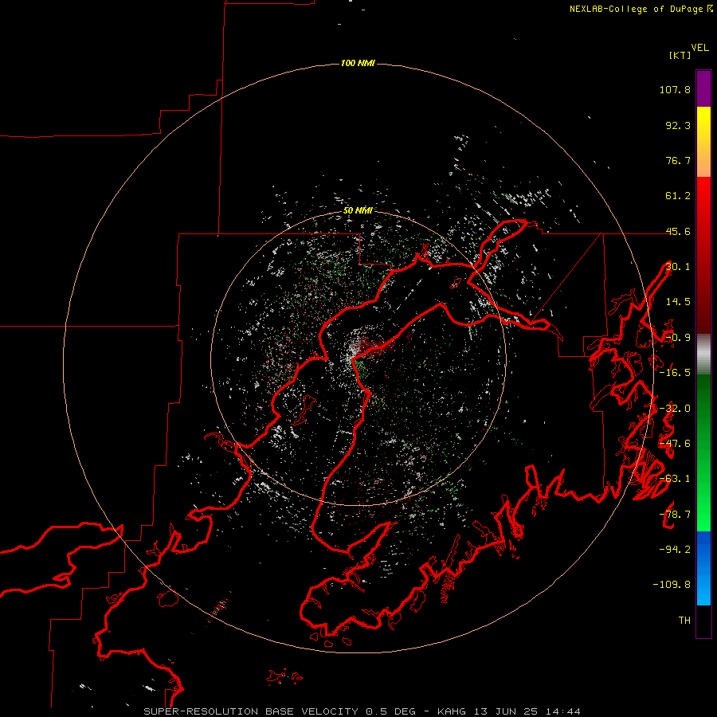
Task: Select the 76.7 legend value
Action: click(x=678, y=160)
